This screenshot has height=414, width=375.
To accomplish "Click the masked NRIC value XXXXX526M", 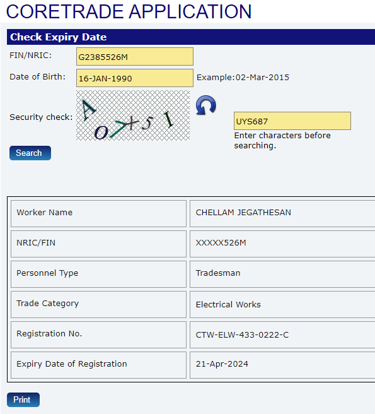I will pos(221,242).
